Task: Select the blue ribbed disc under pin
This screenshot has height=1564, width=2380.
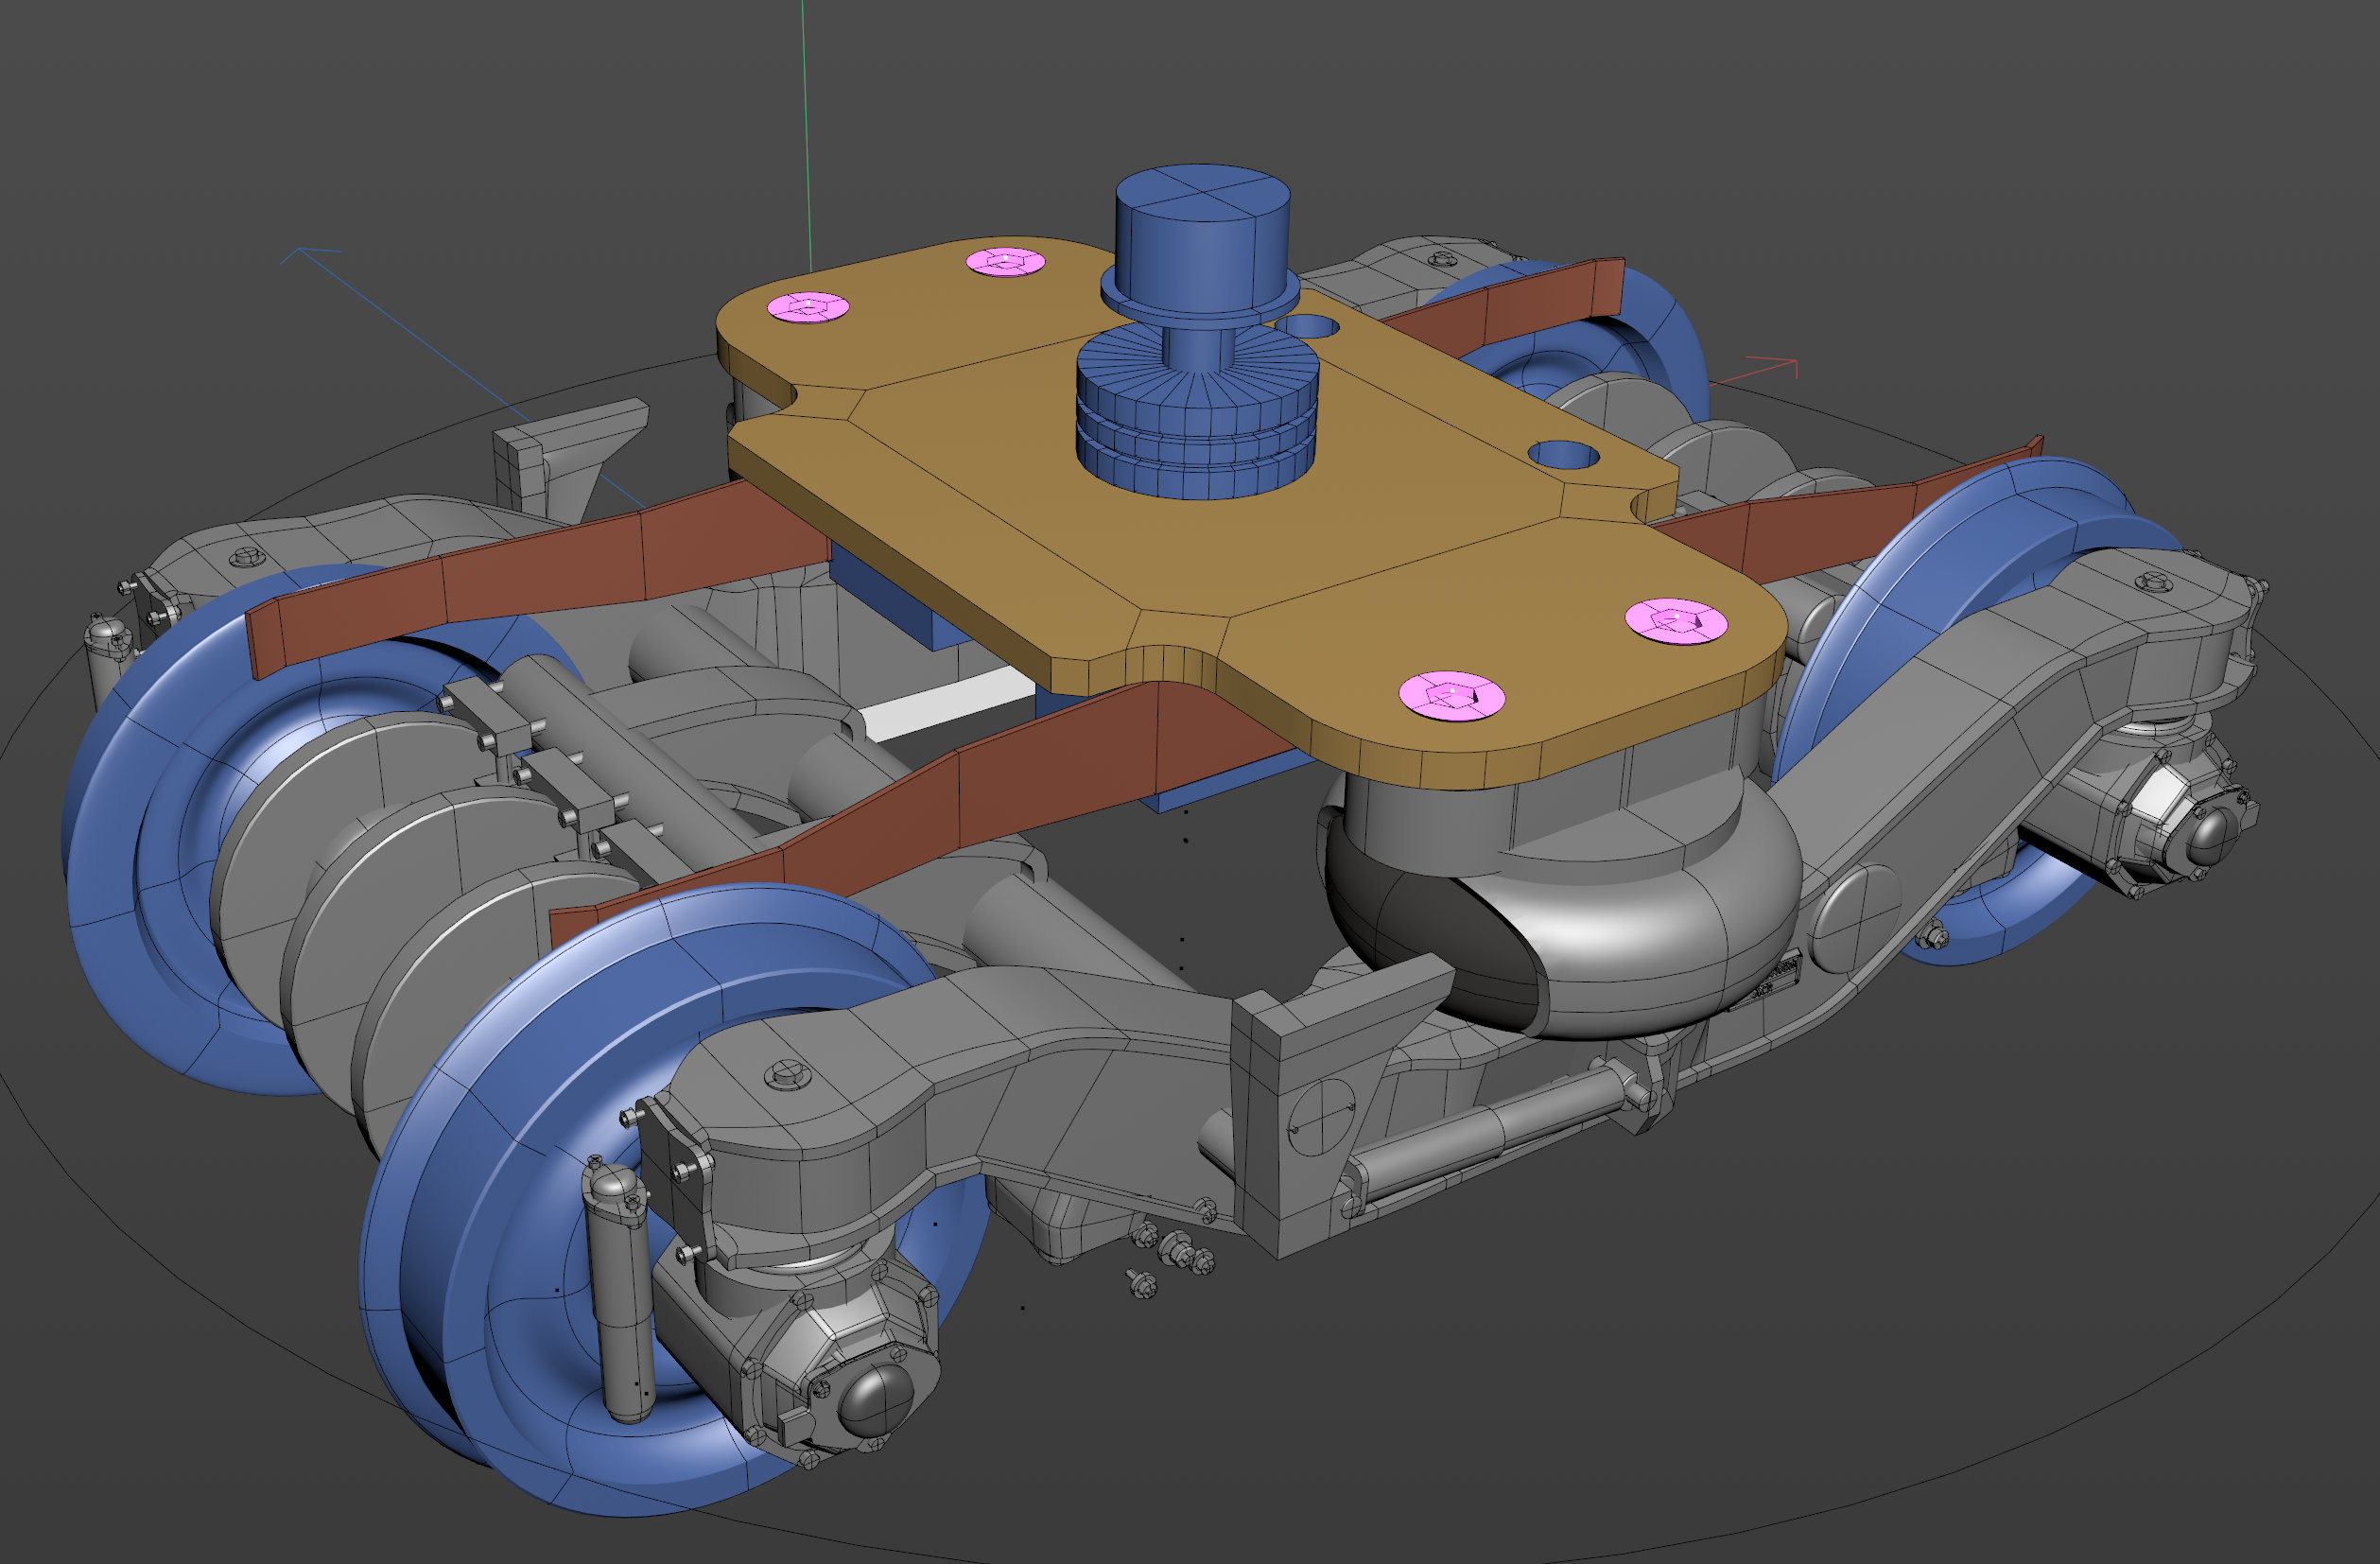Action: point(1197,415)
